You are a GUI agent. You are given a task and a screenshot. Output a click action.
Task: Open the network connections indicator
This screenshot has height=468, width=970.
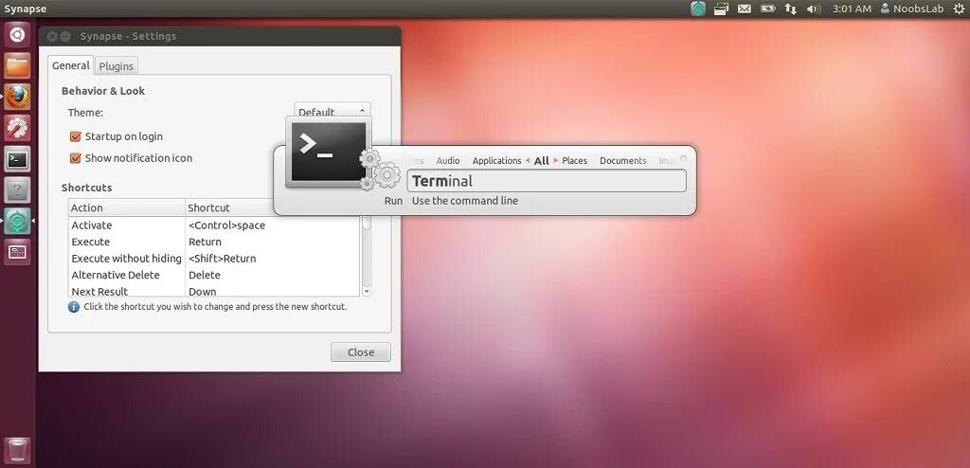(791, 9)
